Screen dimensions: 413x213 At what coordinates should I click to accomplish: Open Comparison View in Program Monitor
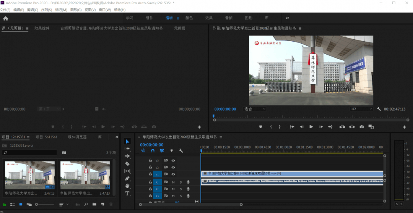[x=371, y=127]
